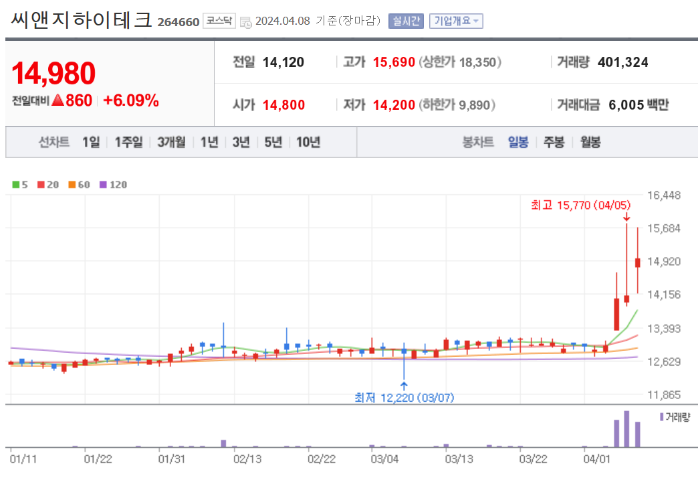
Task: Click the 선차트 line chart label
Action: pyautogui.click(x=54, y=142)
